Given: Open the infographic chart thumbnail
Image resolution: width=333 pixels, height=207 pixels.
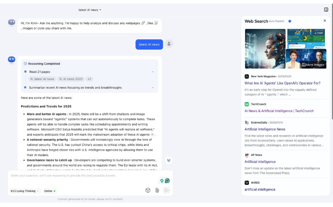Looking at the screenshot, I should click(x=306, y=39).
